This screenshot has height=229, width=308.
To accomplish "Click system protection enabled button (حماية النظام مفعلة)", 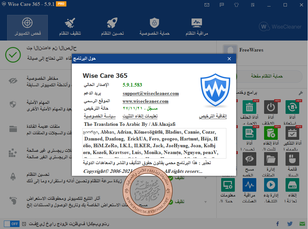I will point(267,76).
